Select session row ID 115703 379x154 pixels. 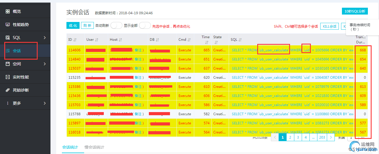pos(74,105)
